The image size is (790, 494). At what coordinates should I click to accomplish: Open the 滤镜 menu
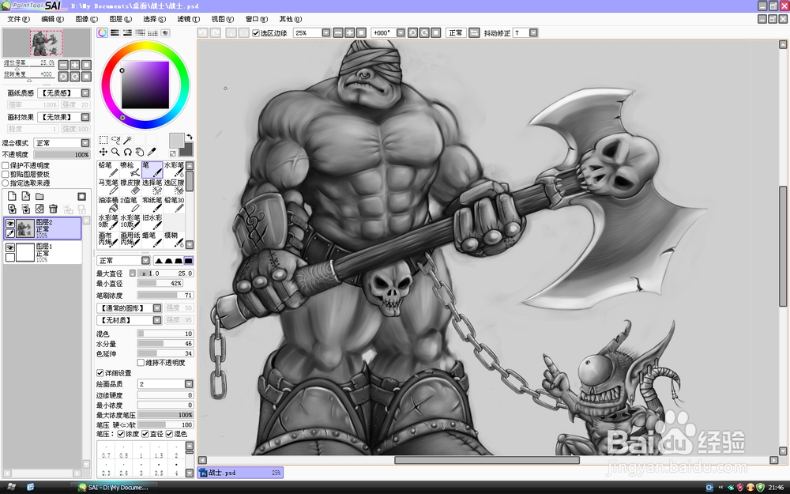[x=189, y=19]
